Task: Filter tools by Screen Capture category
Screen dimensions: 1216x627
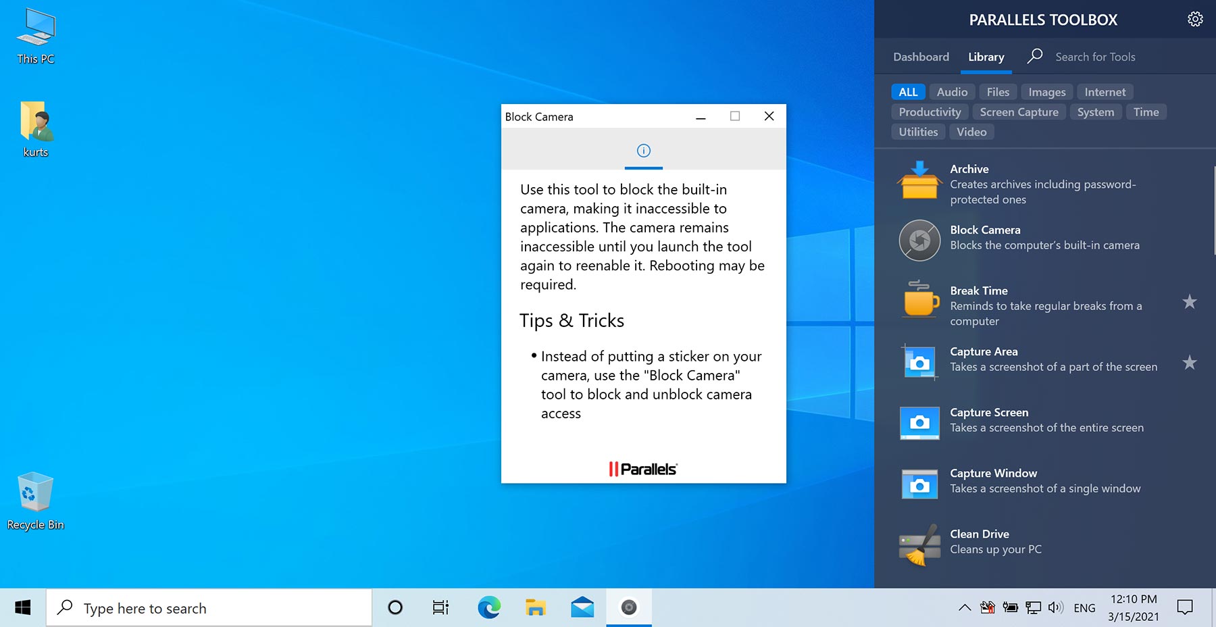Action: [x=1019, y=111]
